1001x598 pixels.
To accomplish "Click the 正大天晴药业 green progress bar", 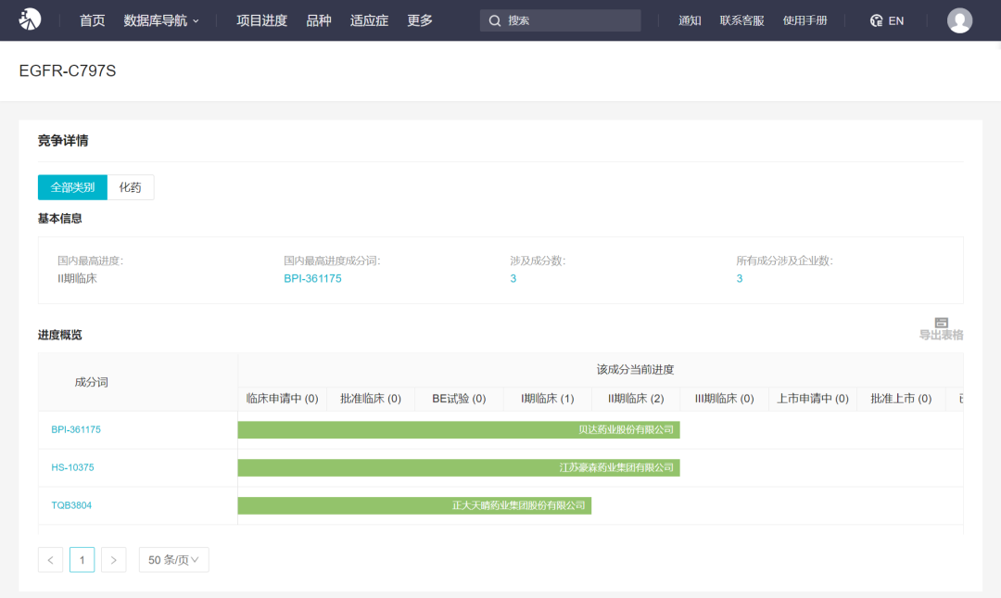I will pos(414,505).
